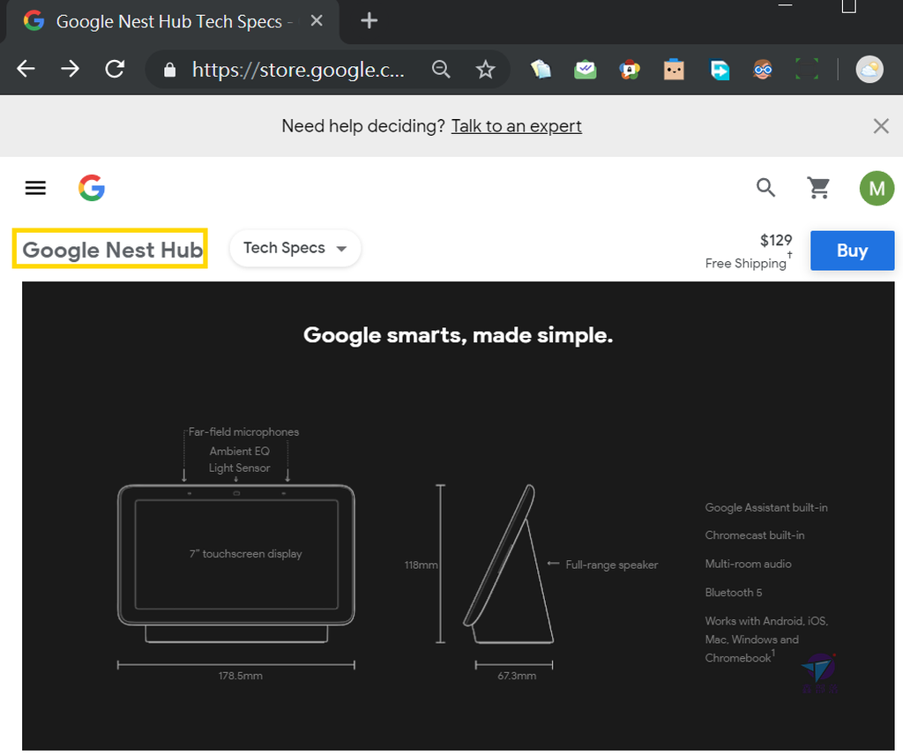Screen dimensions: 903x756
Task: Focus the store.google address bar
Action: tap(298, 70)
